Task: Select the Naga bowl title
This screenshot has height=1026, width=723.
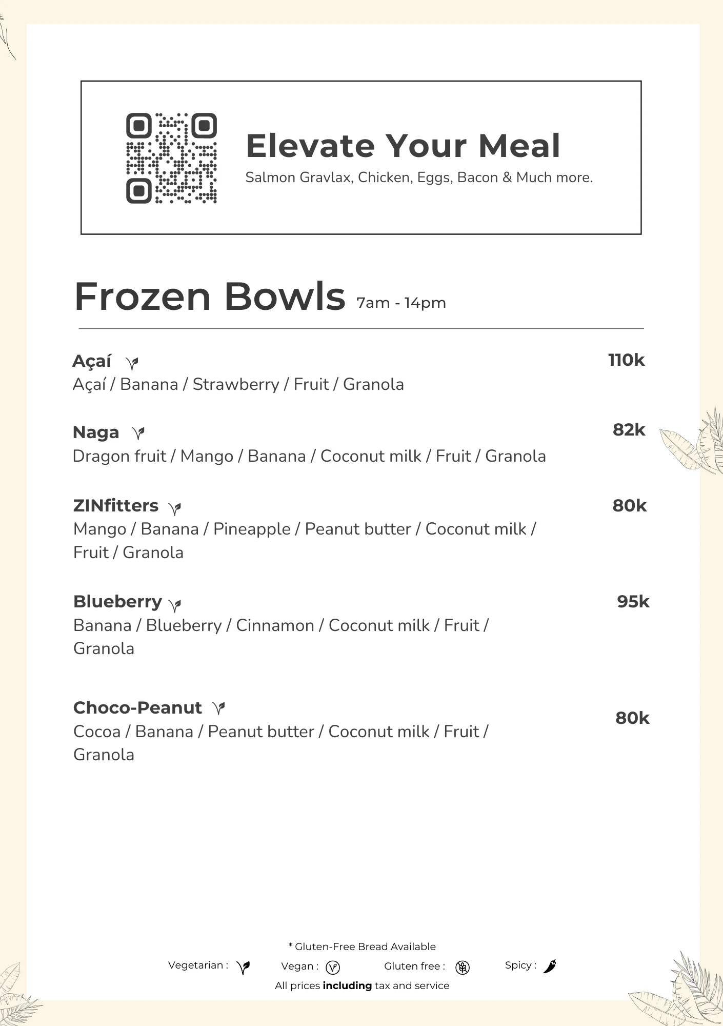Action: pos(96,432)
